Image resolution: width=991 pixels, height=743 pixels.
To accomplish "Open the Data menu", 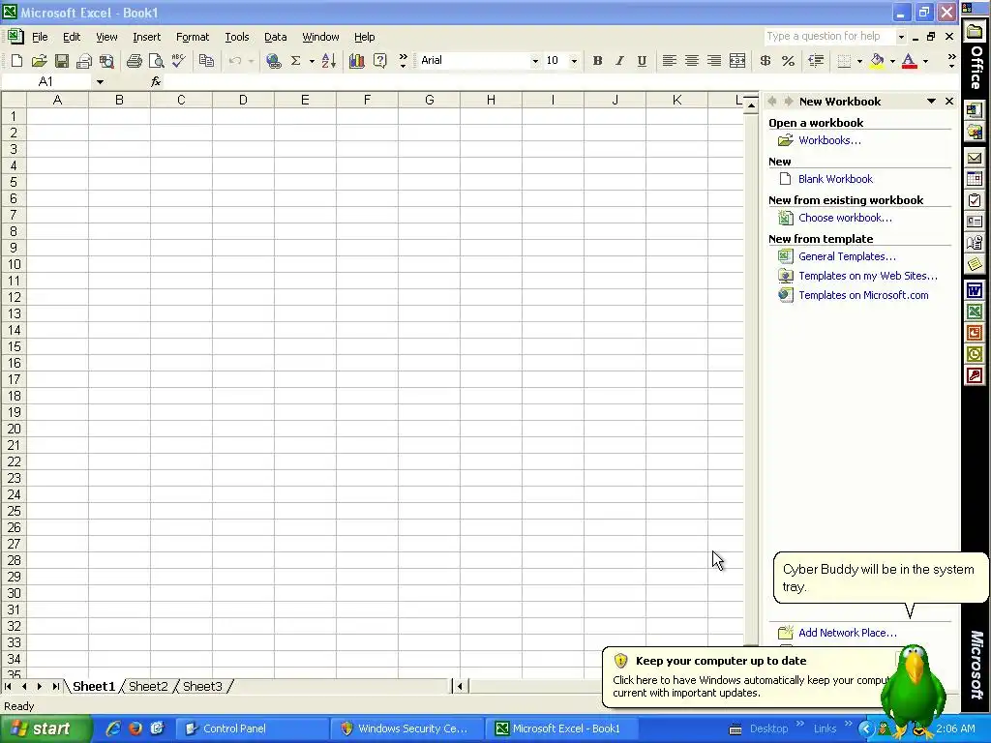I will pyautogui.click(x=275, y=37).
